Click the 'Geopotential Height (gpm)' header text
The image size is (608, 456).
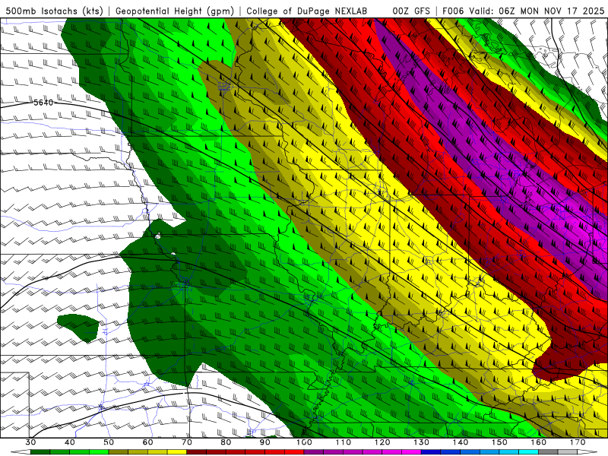175,11
